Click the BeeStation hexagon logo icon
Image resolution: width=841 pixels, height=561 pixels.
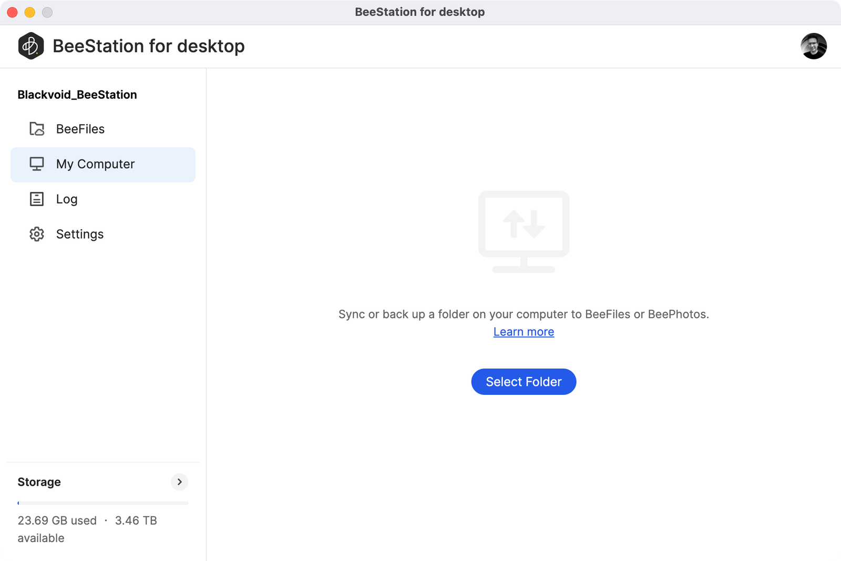coord(30,46)
